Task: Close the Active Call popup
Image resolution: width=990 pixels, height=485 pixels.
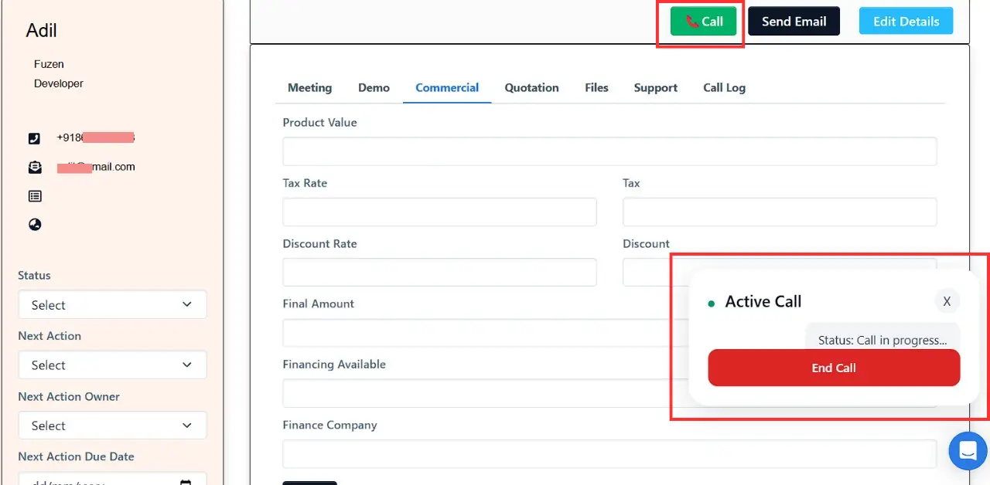Action: click(x=947, y=301)
